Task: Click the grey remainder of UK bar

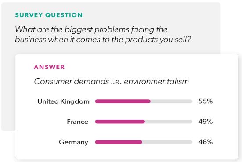Action: point(171,101)
